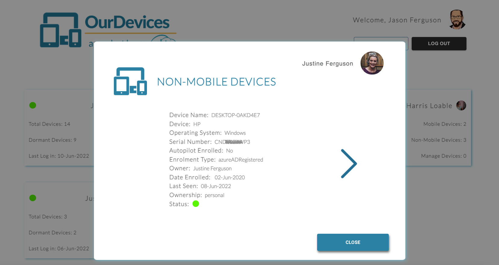Click Jason Ferguson's profile avatar

point(457,20)
